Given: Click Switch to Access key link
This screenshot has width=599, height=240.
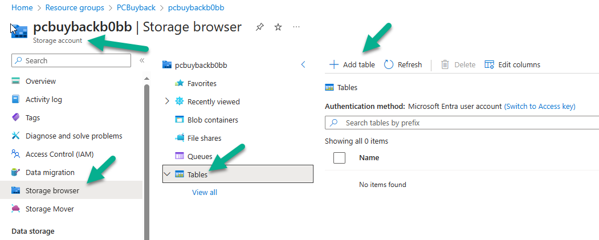Looking at the screenshot, I should [540, 106].
